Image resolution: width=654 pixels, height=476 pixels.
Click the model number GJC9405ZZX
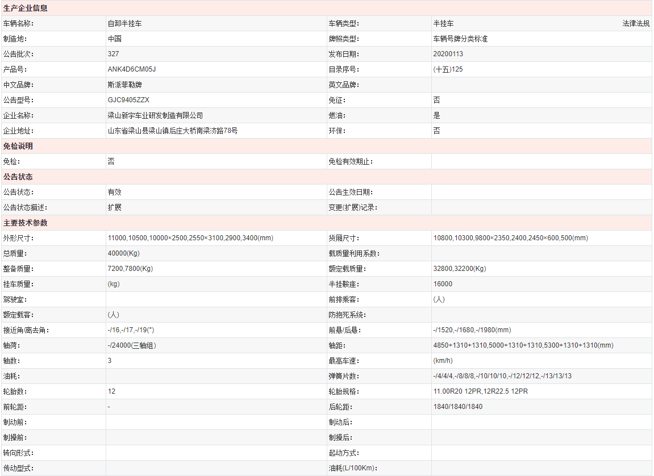click(128, 100)
